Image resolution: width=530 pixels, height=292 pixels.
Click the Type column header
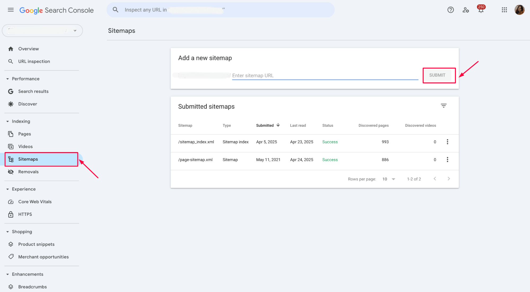[x=227, y=125]
